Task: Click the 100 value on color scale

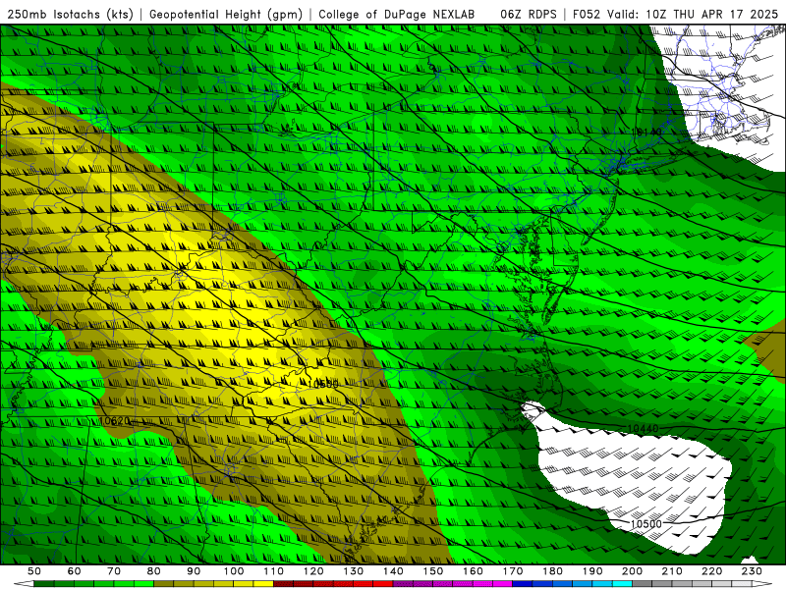Action: click(x=234, y=571)
